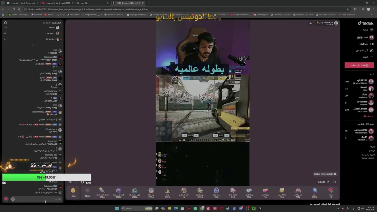This screenshot has width=377, height=212.
Task: Click the mute speaker icon below chat
Action: [70, 182]
